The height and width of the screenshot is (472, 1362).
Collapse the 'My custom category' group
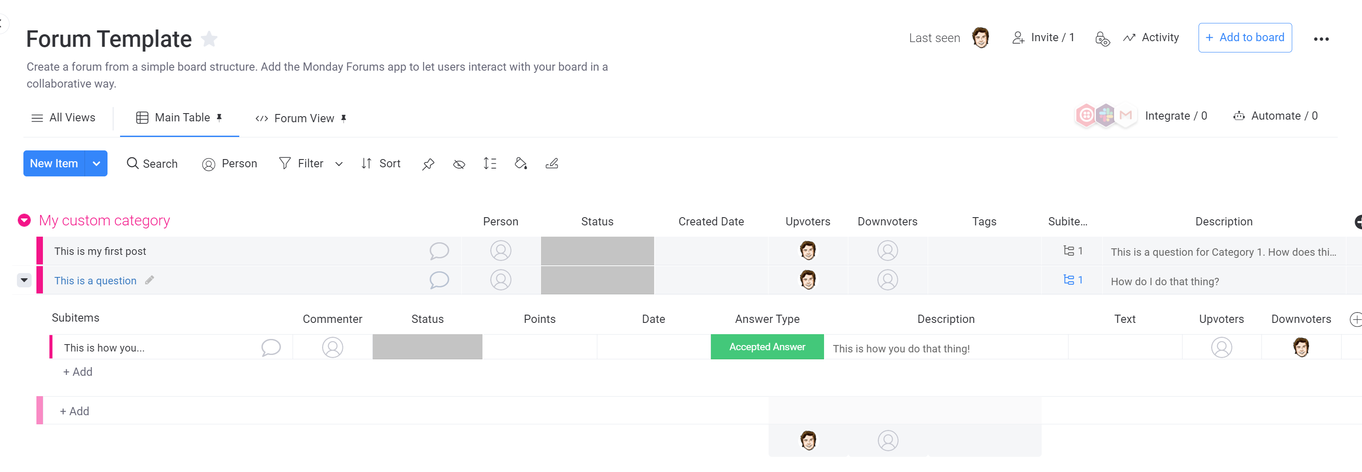click(24, 221)
